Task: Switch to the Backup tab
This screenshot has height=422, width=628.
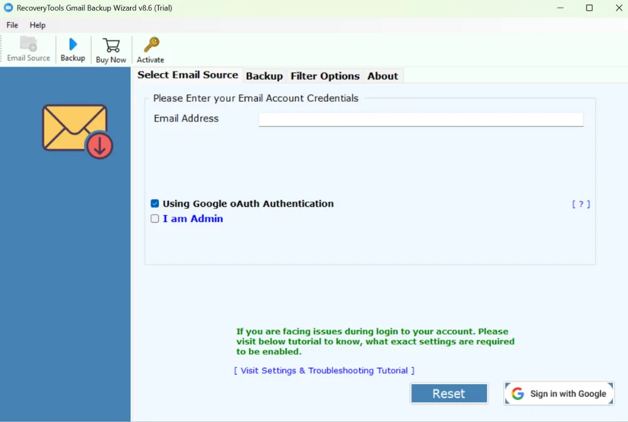Action: [264, 76]
